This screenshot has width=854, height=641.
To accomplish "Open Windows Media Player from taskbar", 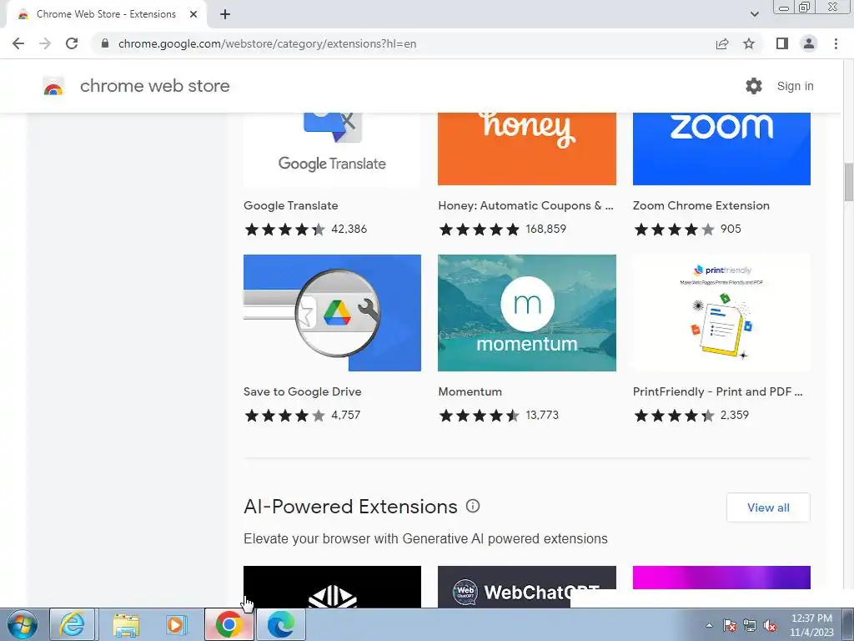I will tap(176, 624).
